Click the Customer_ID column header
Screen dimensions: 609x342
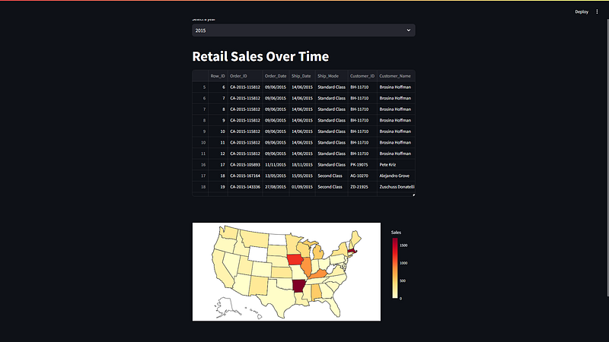coord(362,76)
